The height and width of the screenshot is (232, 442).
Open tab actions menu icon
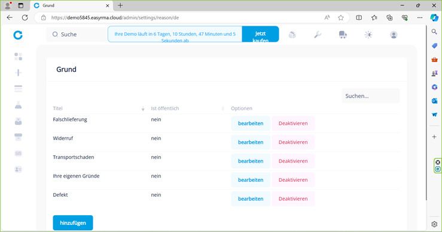pyautogui.click(x=20, y=5)
